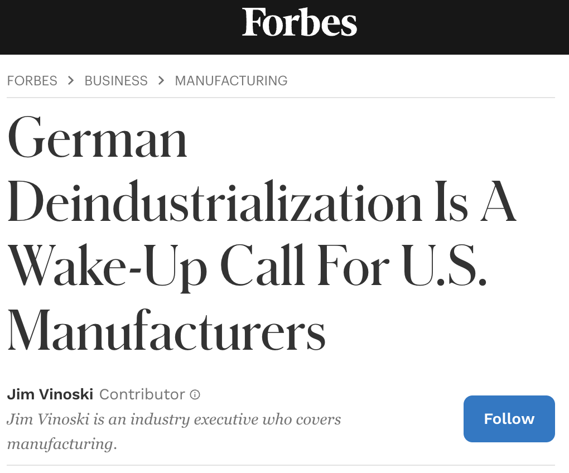Click the word German in headline

(98, 139)
